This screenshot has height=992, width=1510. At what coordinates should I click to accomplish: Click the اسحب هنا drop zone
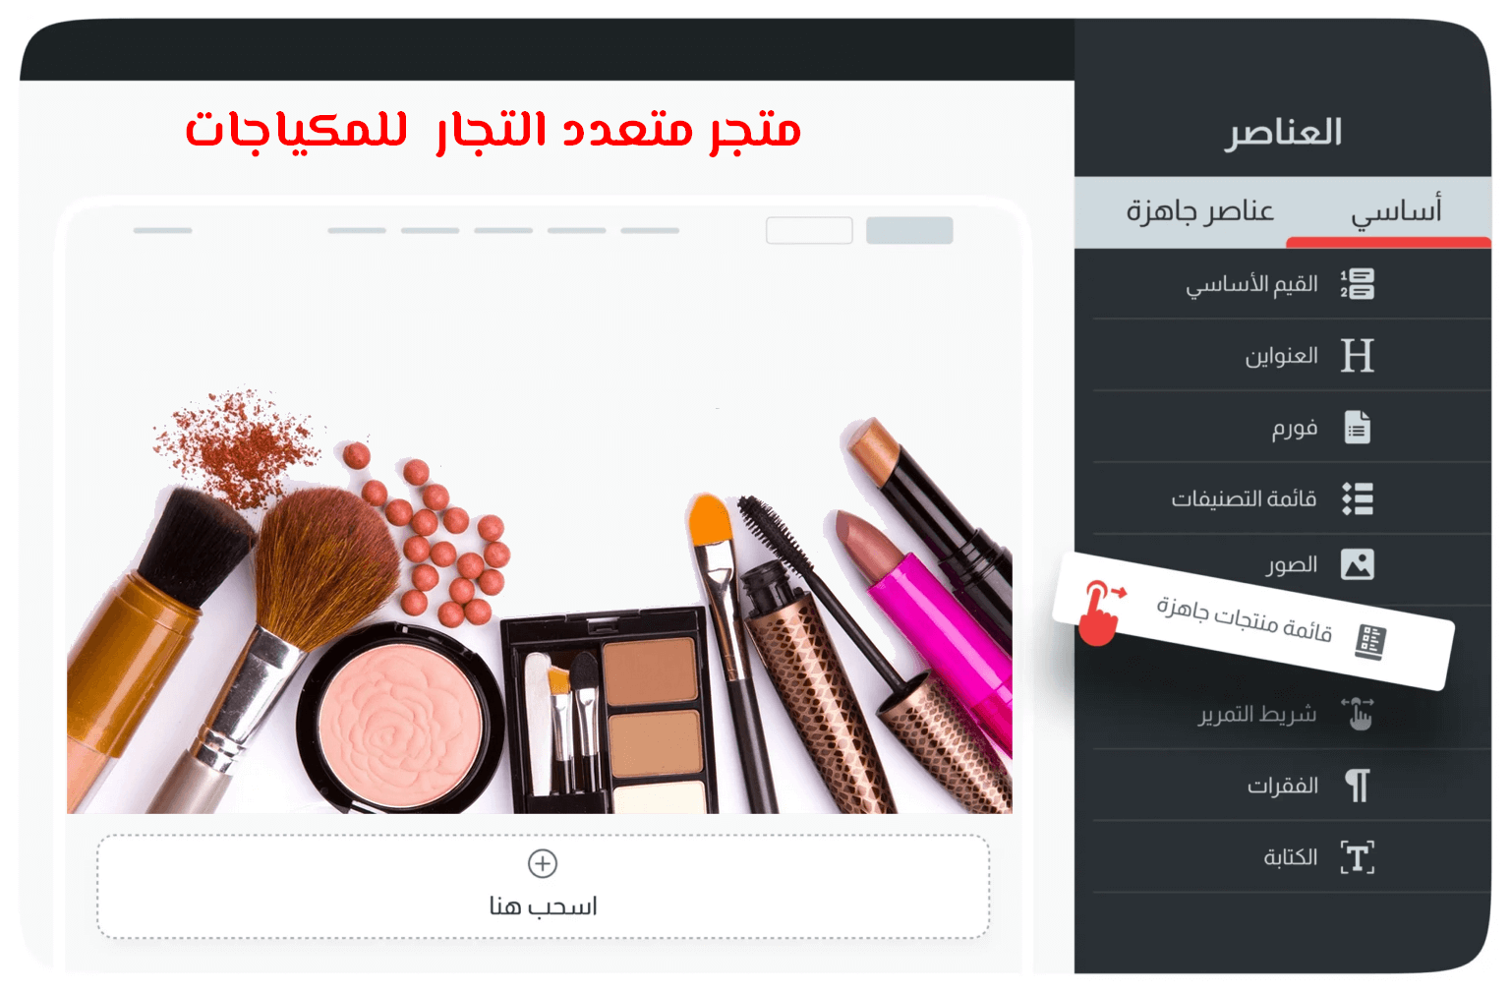543,887
